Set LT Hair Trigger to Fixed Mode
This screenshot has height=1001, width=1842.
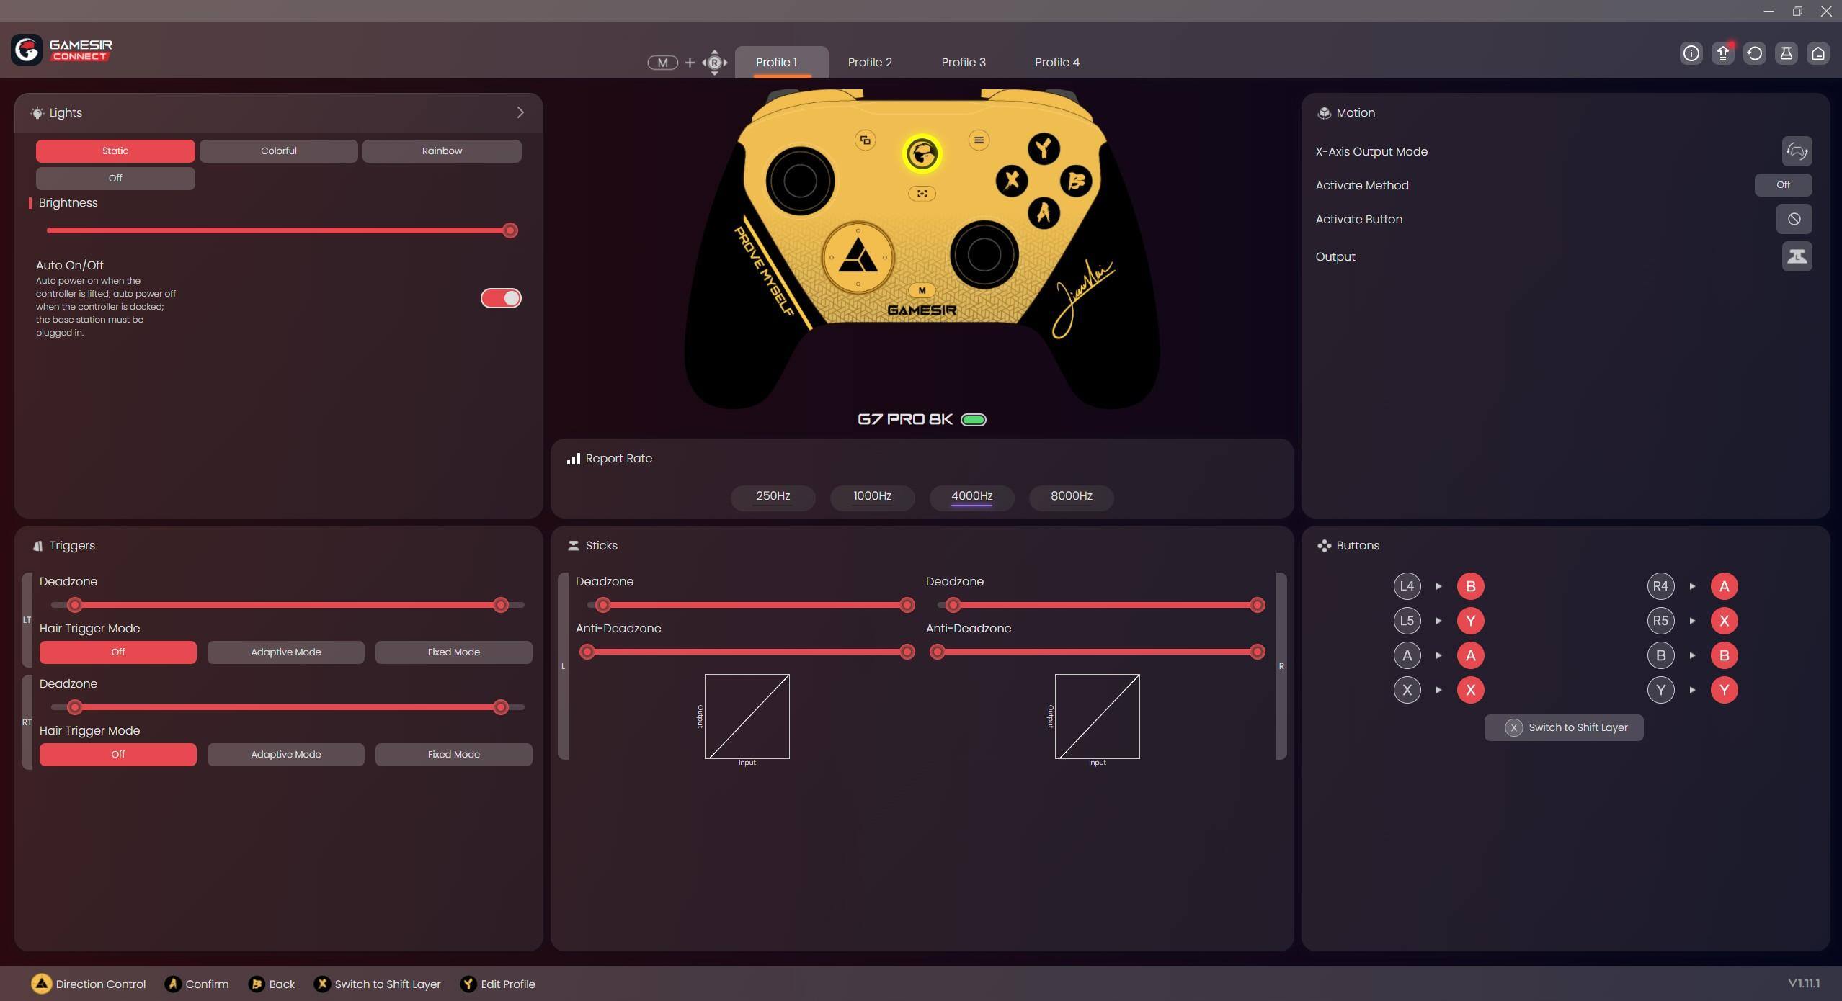tap(453, 652)
